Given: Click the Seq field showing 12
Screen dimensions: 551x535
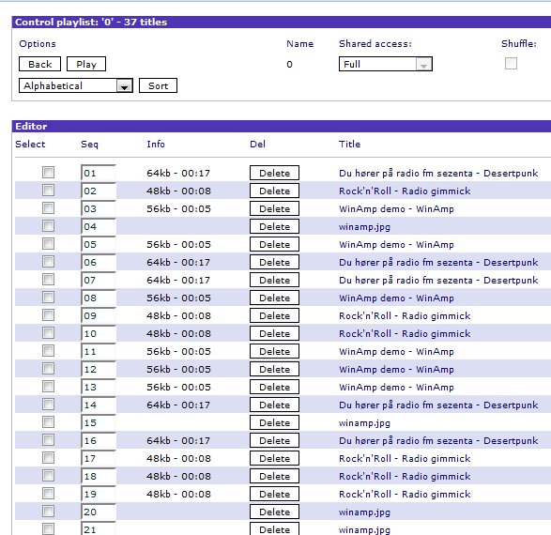Looking at the screenshot, I should pos(99,369).
